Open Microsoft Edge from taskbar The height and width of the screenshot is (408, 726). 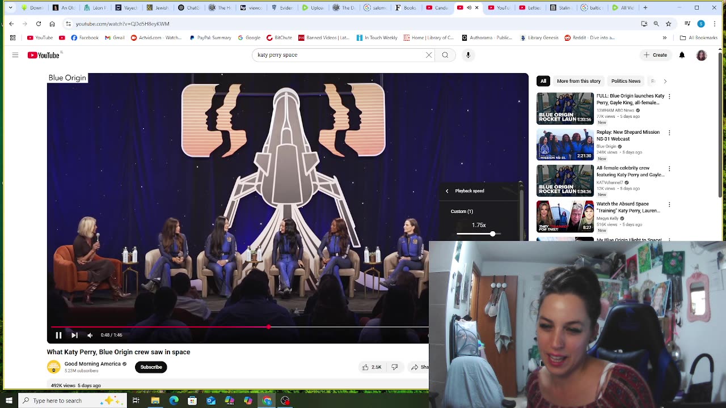click(174, 401)
